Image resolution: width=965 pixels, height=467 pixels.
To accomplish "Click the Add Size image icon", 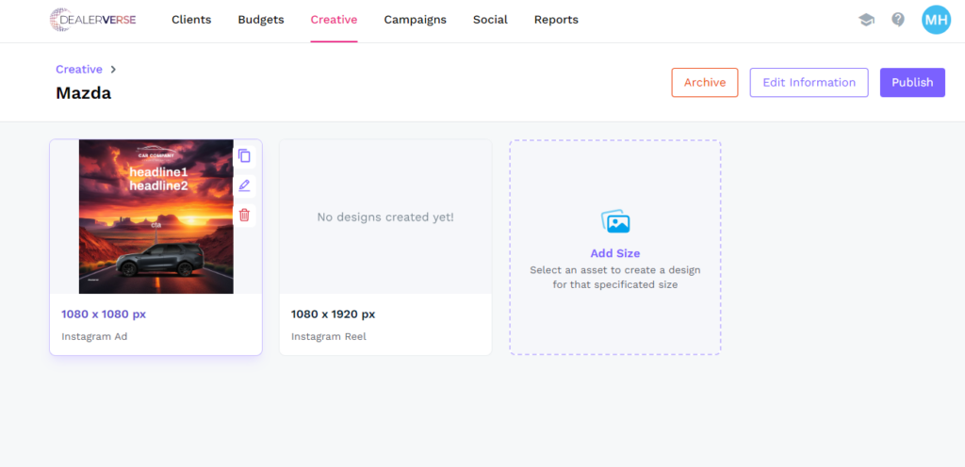I will click(615, 222).
